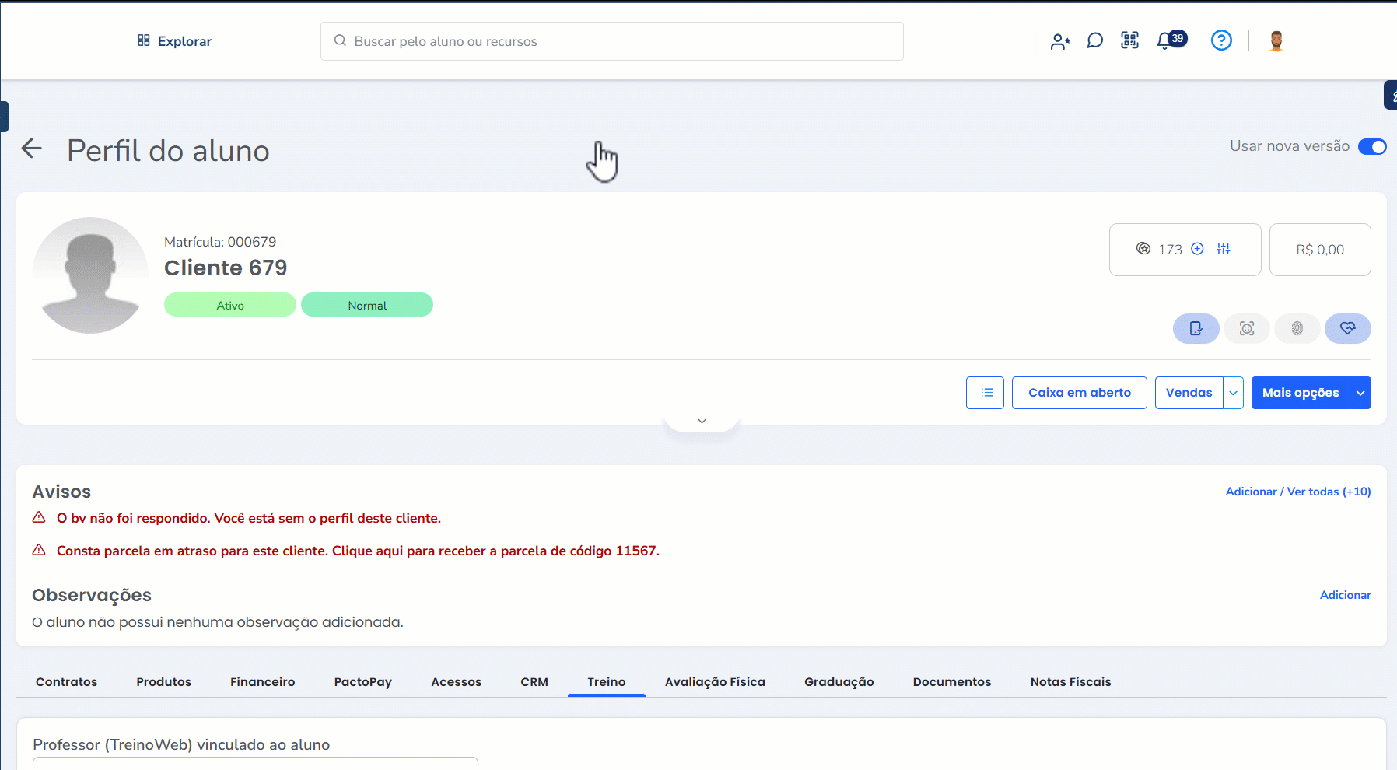Viewport: 1397px width, 770px height.
Task: Click the blue help question mark icon
Action: pyautogui.click(x=1221, y=40)
